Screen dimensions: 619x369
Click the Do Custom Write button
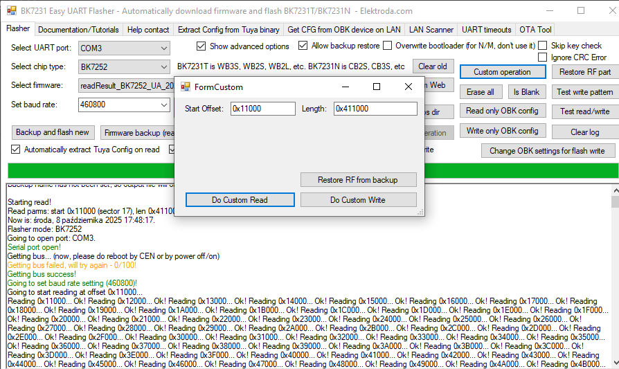click(358, 199)
